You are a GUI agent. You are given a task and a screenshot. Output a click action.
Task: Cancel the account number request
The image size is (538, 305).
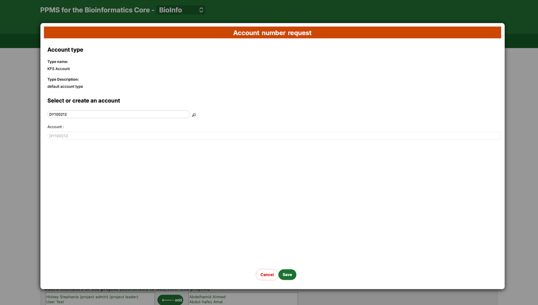[x=267, y=275]
